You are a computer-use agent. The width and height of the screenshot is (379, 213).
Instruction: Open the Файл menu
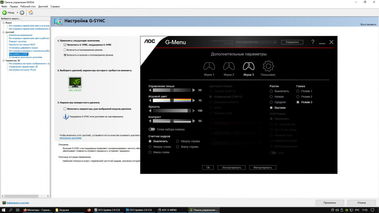tap(4, 6)
